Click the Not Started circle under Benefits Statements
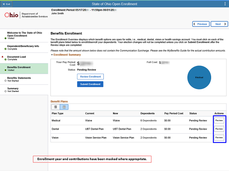229x171 pixels. coord(5,81)
